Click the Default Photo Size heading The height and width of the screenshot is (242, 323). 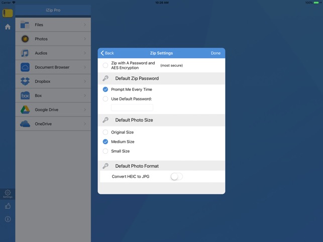[134, 120]
